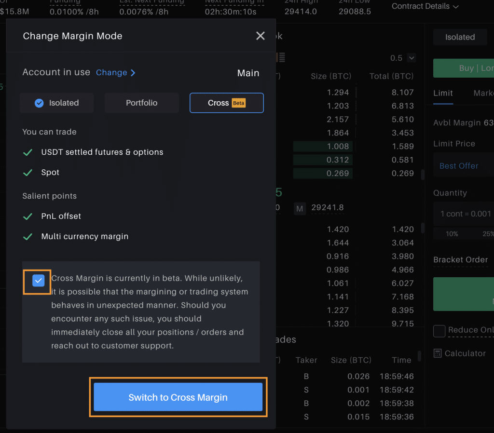Switch to the Limit order tab
The width and height of the screenshot is (494, 433).
pyautogui.click(x=443, y=93)
